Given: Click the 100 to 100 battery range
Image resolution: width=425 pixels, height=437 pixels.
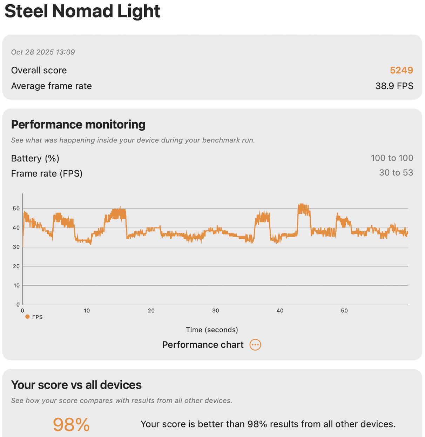Looking at the screenshot, I should tap(392, 158).
